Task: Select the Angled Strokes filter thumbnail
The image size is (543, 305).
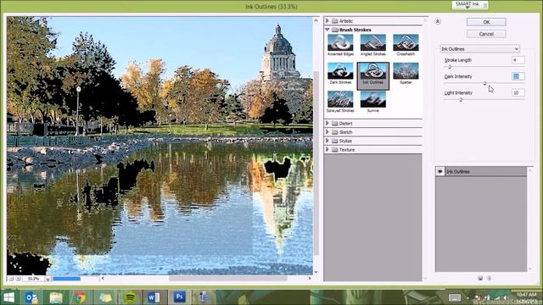Action: coord(373,42)
